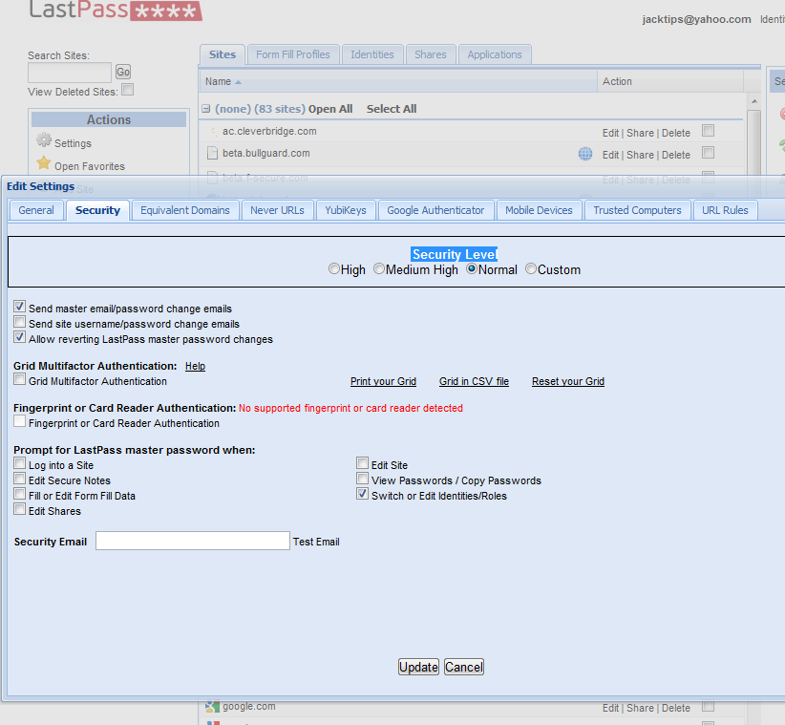Switch to the General settings tab
This screenshot has width=785, height=725.
[x=36, y=210]
